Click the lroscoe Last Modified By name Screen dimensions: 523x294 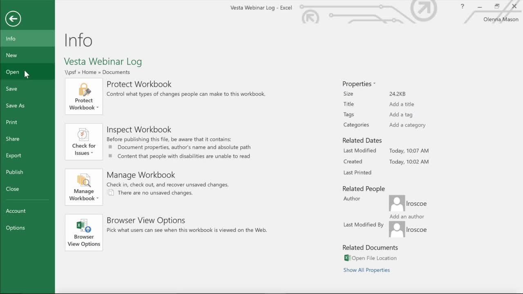click(416, 229)
